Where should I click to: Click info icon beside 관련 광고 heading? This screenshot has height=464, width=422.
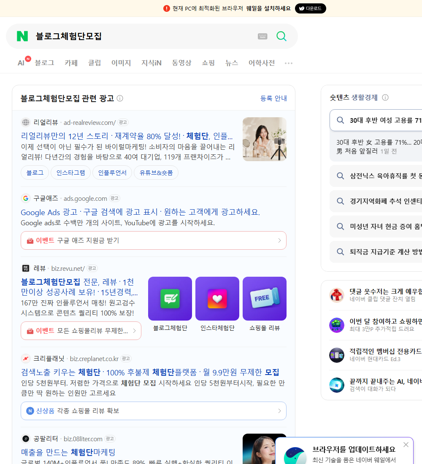[x=120, y=98]
